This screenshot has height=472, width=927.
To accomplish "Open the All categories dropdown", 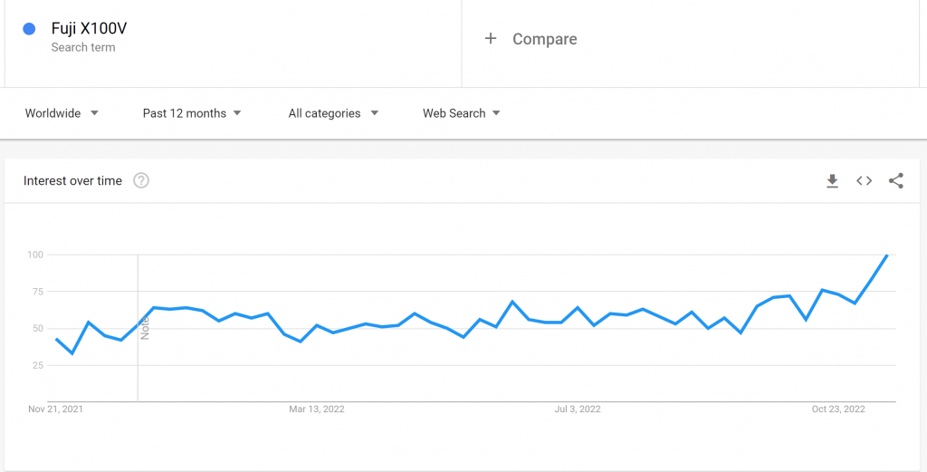I will pyautogui.click(x=333, y=113).
